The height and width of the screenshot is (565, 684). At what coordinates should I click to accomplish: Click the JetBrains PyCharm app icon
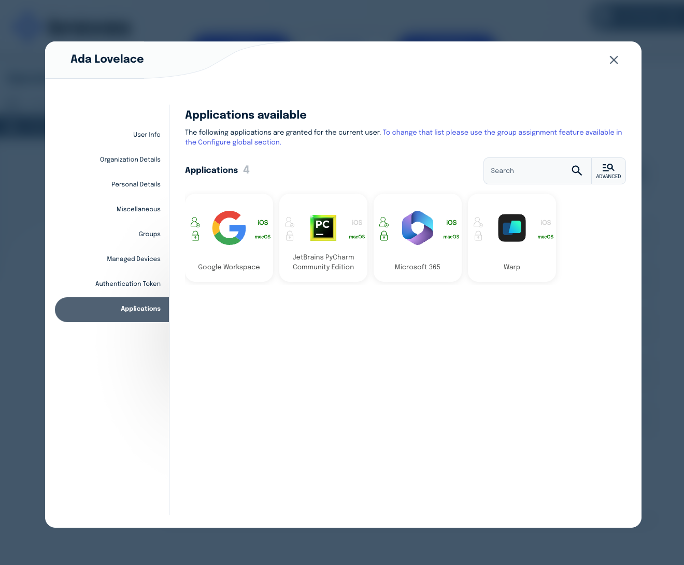click(x=323, y=228)
